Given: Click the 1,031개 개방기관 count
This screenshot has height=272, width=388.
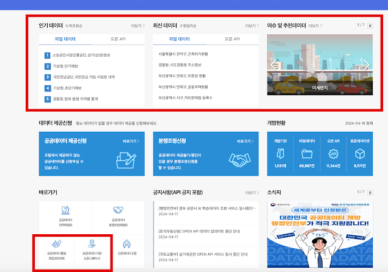Looking at the screenshot, I should tap(280, 166).
